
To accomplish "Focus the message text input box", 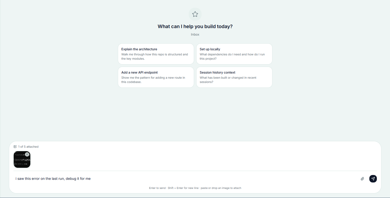I will (185, 179).
